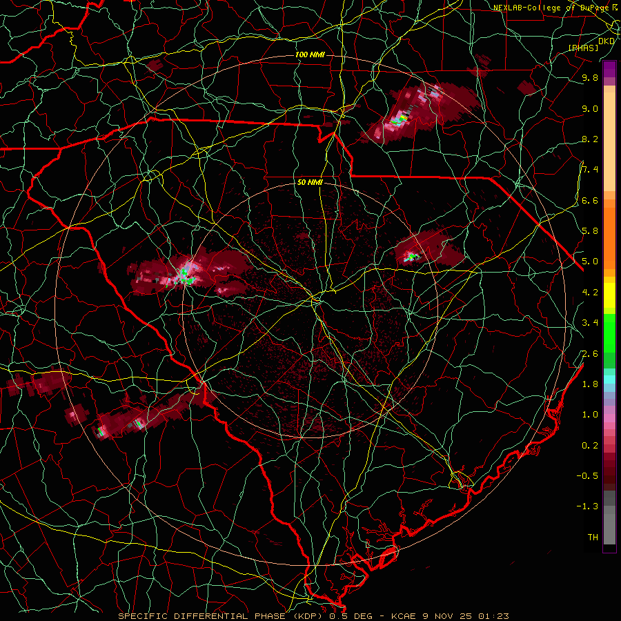Pick the cyan segment of the color bar
This screenshot has height=621, width=621.
609,379
